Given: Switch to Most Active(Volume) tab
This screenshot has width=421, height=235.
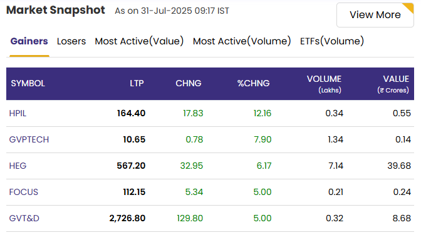Looking at the screenshot, I should (242, 41).
